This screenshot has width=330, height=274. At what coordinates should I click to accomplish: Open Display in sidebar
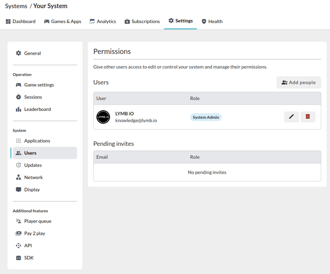(45, 190)
